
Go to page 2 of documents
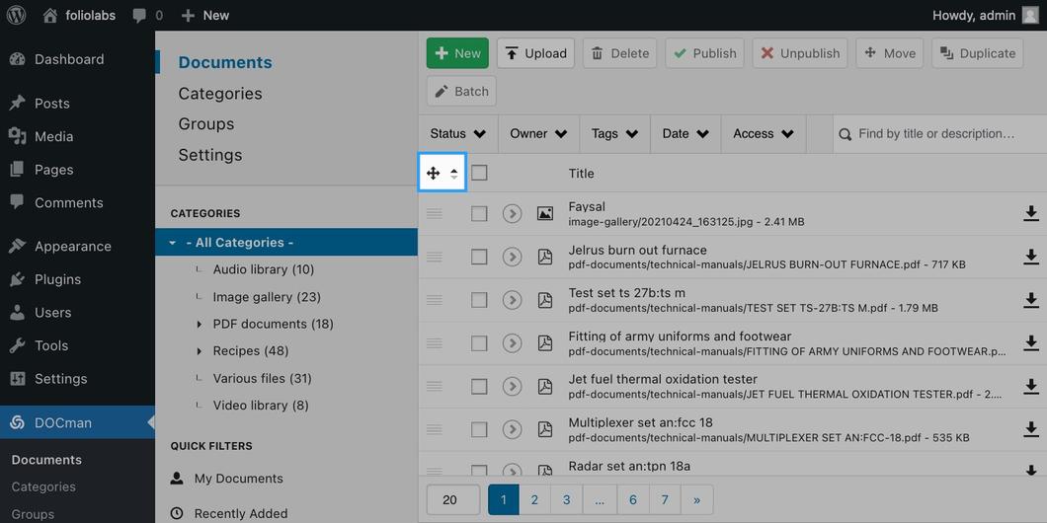(x=534, y=499)
